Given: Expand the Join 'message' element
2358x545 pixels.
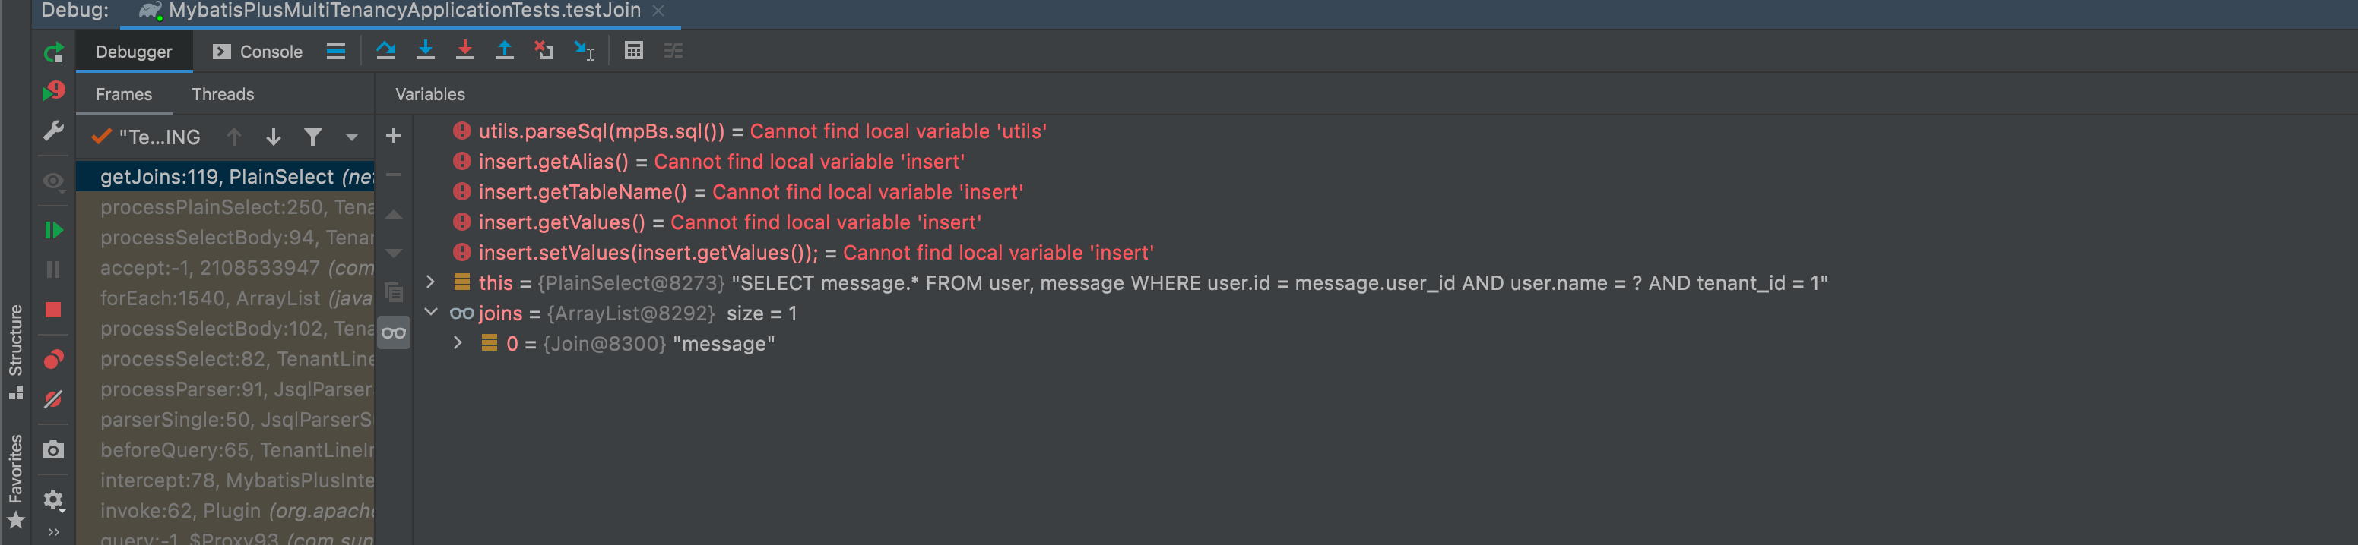Looking at the screenshot, I should [x=458, y=344].
